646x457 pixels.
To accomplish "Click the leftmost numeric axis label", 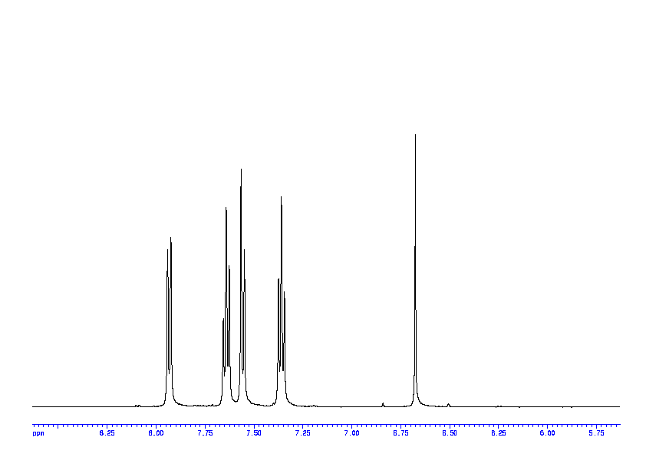I will 107,433.
